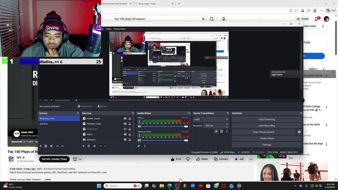Dislike the YouTube video with the thumbs-down icon
338x190 pixels.
pyautogui.click(x=188, y=159)
